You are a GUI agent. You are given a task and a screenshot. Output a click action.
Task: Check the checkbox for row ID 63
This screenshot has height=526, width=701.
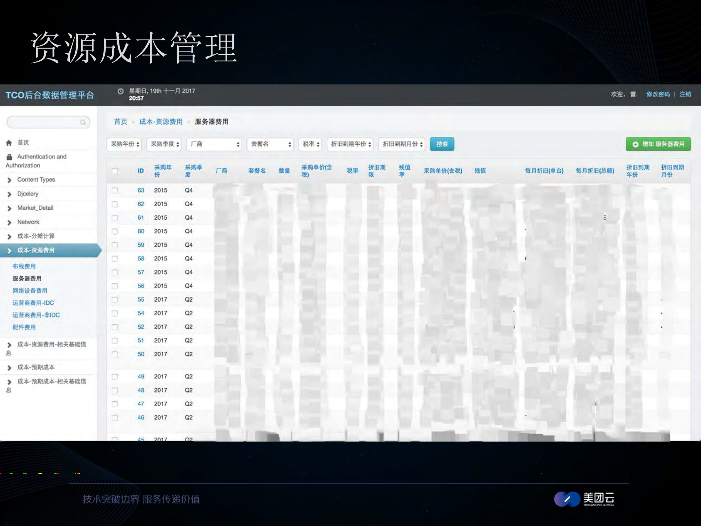(x=115, y=190)
